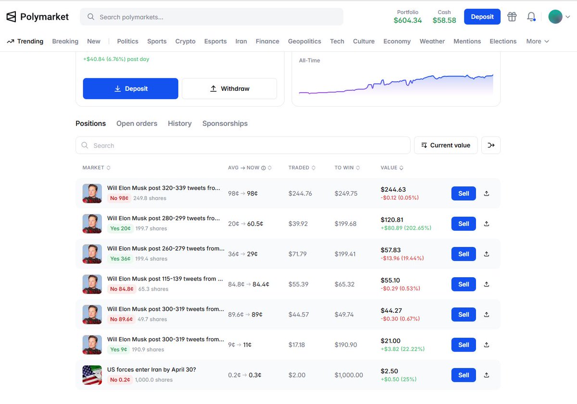Open the Finance category
Viewport: 577px width, 404px height.
(x=267, y=41)
